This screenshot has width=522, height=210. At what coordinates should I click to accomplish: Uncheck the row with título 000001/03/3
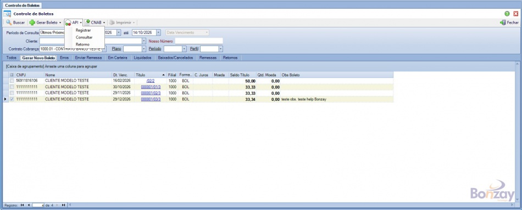point(12,99)
